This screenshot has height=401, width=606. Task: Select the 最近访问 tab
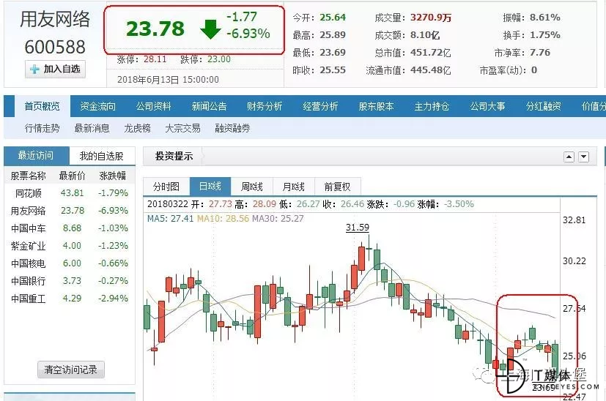[37, 156]
